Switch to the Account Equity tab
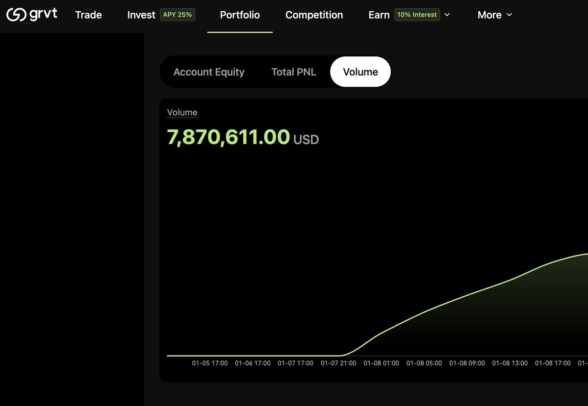Image resolution: width=588 pixels, height=406 pixels. pyautogui.click(x=209, y=72)
